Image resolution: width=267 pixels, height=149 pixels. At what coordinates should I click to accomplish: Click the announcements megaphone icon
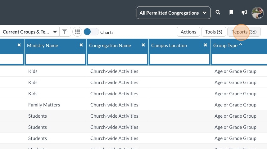pyautogui.click(x=244, y=12)
